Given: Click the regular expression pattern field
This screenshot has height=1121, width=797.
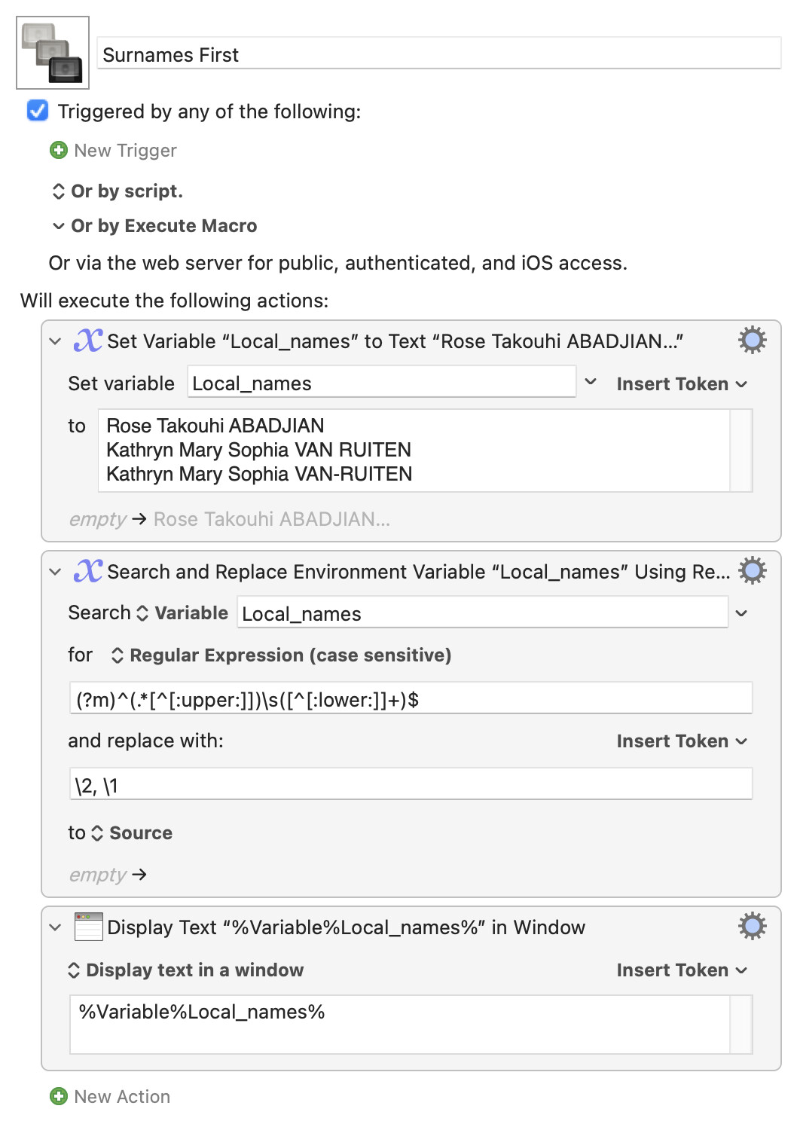Looking at the screenshot, I should pyautogui.click(x=411, y=700).
